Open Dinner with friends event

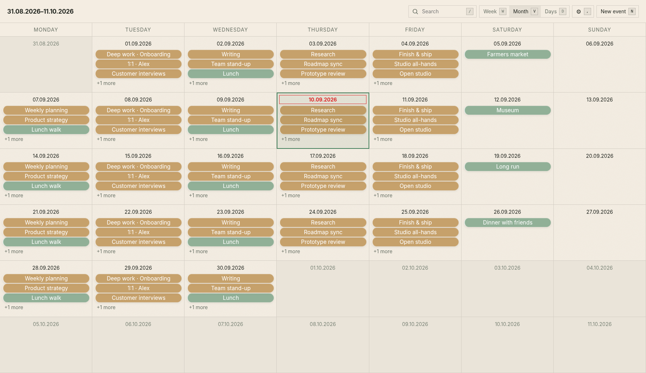pyautogui.click(x=507, y=222)
